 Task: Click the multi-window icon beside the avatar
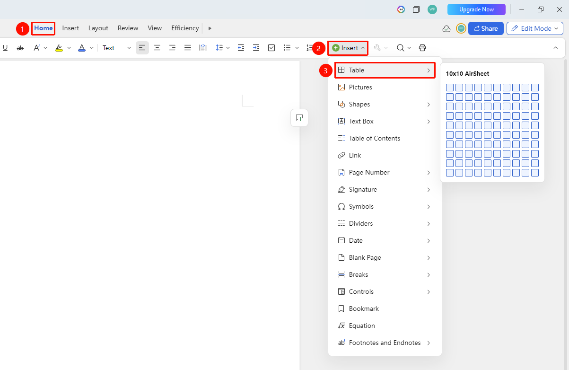(416, 9)
